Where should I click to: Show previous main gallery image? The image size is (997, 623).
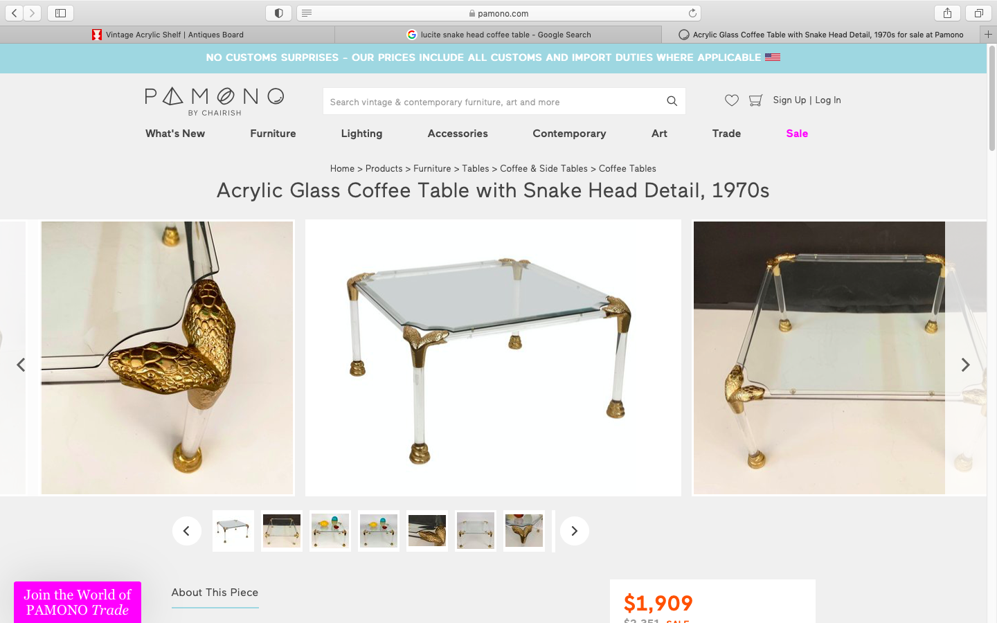[x=21, y=365]
